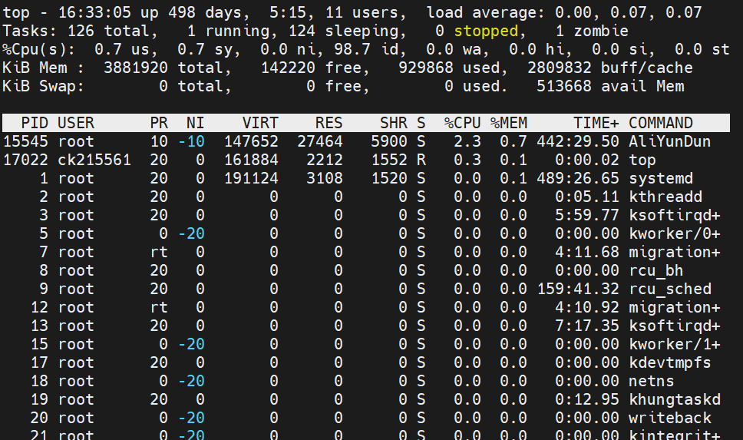This screenshot has width=743, height=440.
Task: Click the %MEM column header
Action: (x=508, y=123)
